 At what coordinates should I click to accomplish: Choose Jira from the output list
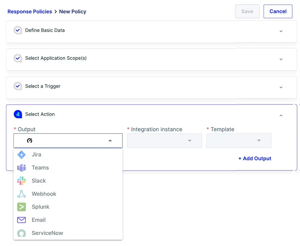[68, 154]
